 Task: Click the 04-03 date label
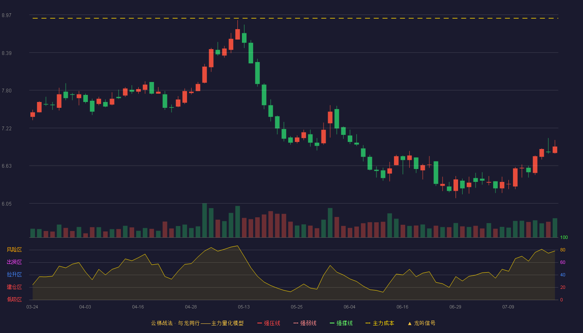[x=85, y=307]
